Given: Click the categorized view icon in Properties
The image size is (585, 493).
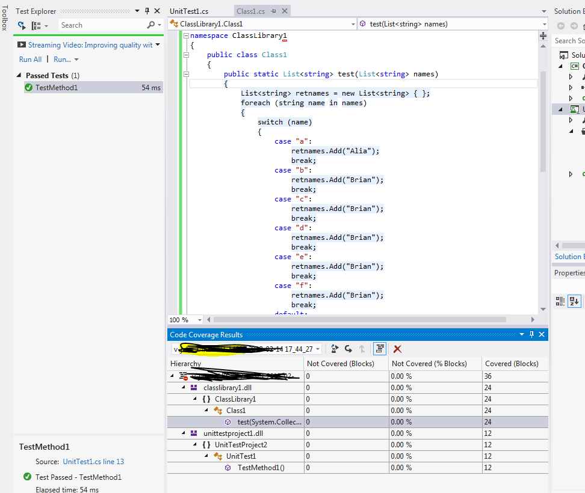Looking at the screenshot, I should point(560,301).
